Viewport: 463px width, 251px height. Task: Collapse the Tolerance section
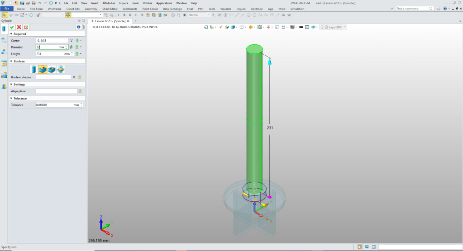coord(11,98)
